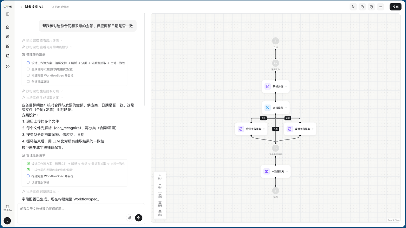Auto-arrange nodes with 整理
Image resolution: width=406 pixels, height=228 pixels.
click(x=160, y=204)
